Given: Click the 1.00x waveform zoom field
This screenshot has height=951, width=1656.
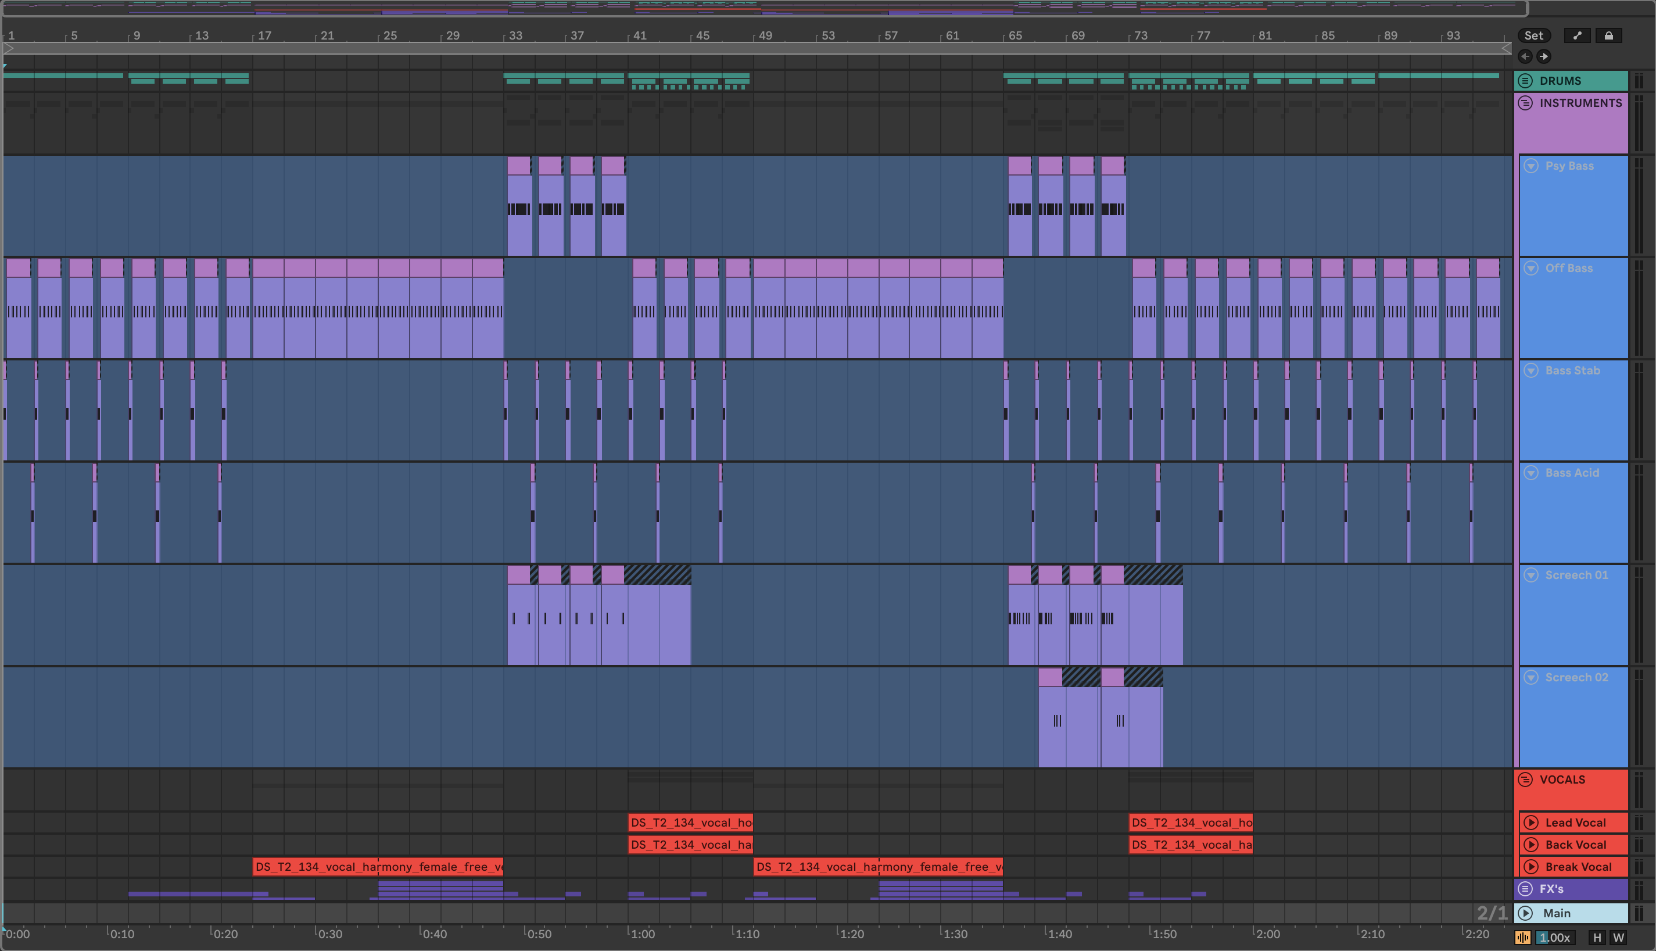Looking at the screenshot, I should [1555, 938].
